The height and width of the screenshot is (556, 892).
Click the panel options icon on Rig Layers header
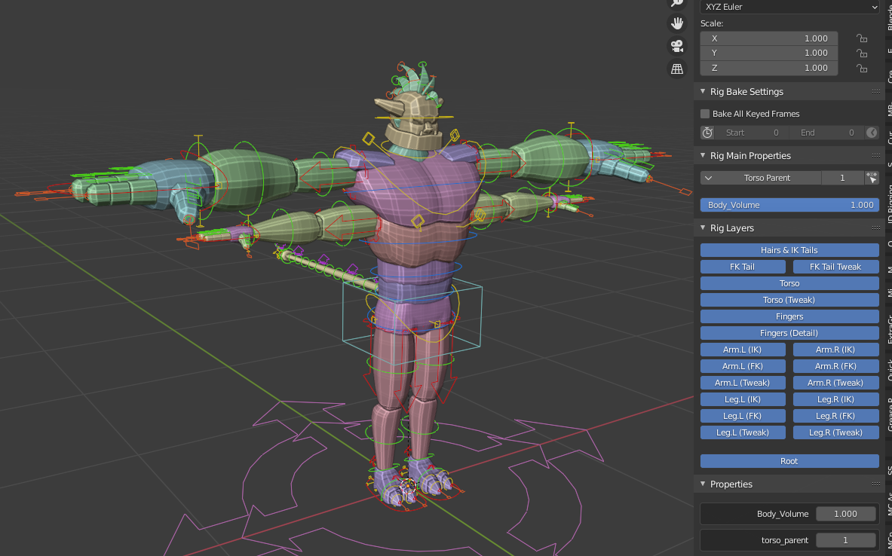tap(875, 228)
